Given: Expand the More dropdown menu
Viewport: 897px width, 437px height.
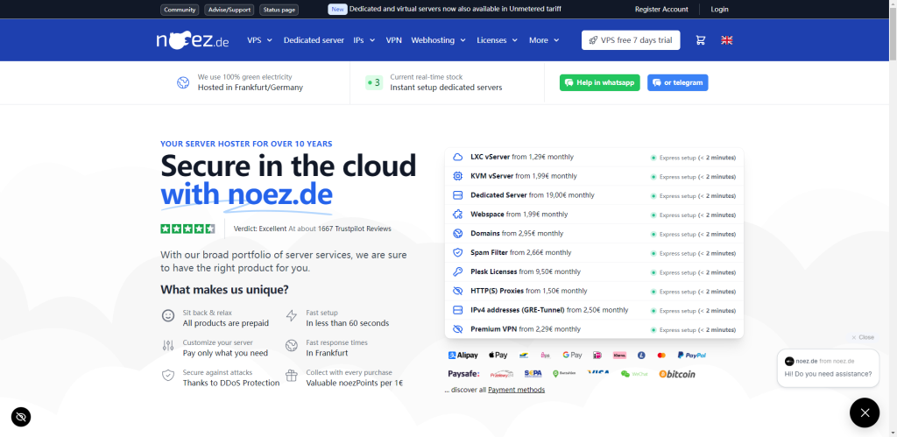Looking at the screenshot, I should point(544,40).
